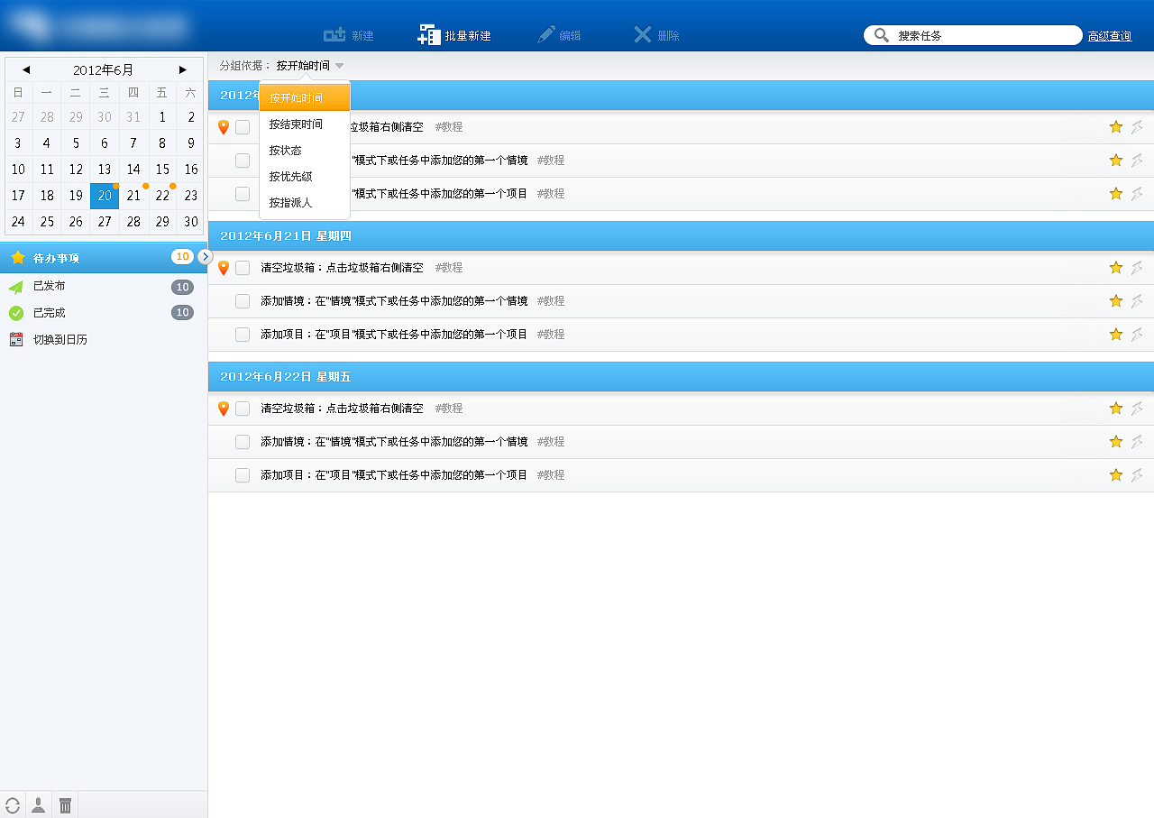Toggle star on 添加项目 under 6月21日

coord(1116,335)
